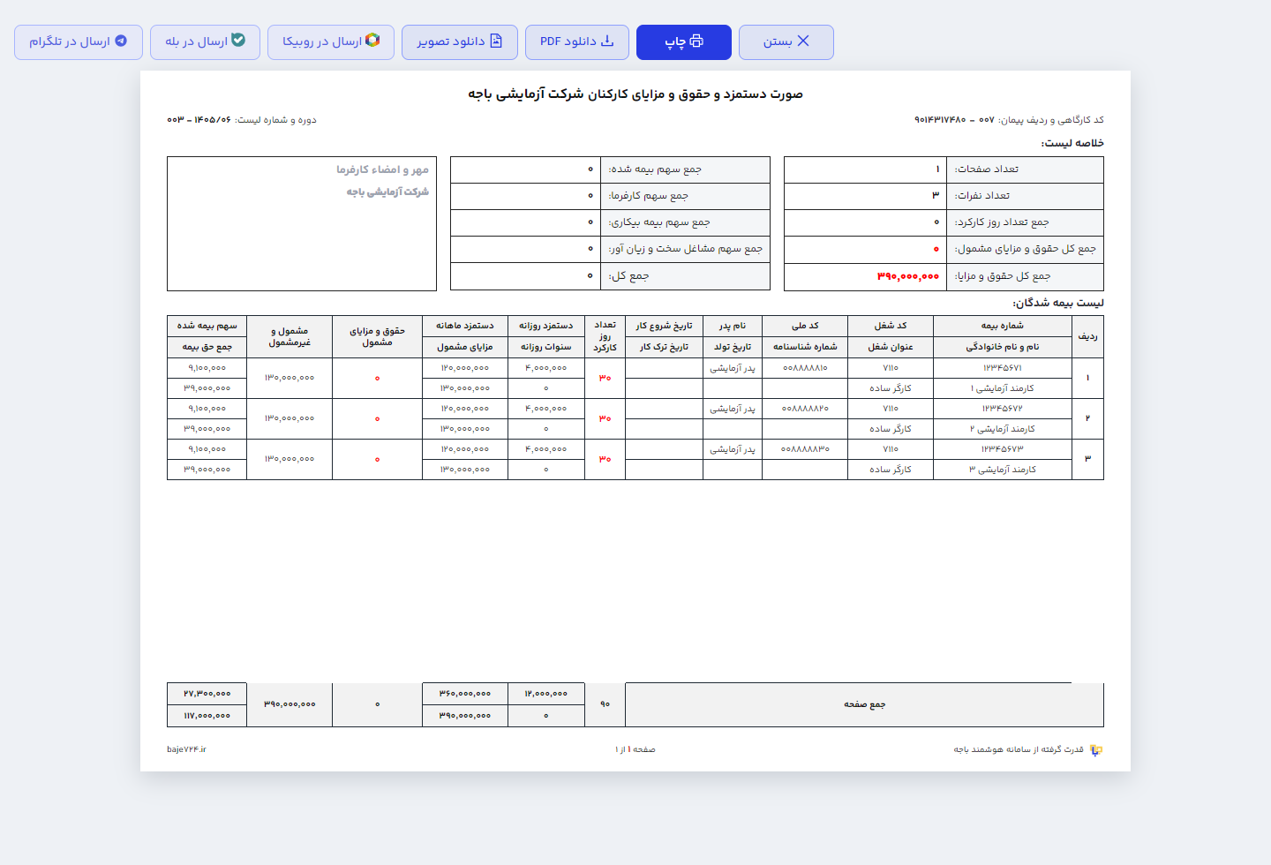Click the "جمع صفحه" page total label
The width and height of the screenshot is (1271, 865).
[x=865, y=704]
